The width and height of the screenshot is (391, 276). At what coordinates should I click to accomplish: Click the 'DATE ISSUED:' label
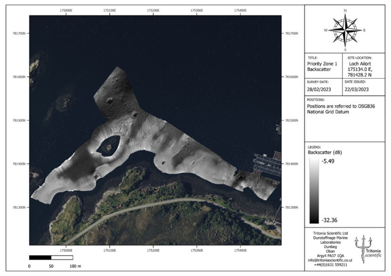click(355, 82)
